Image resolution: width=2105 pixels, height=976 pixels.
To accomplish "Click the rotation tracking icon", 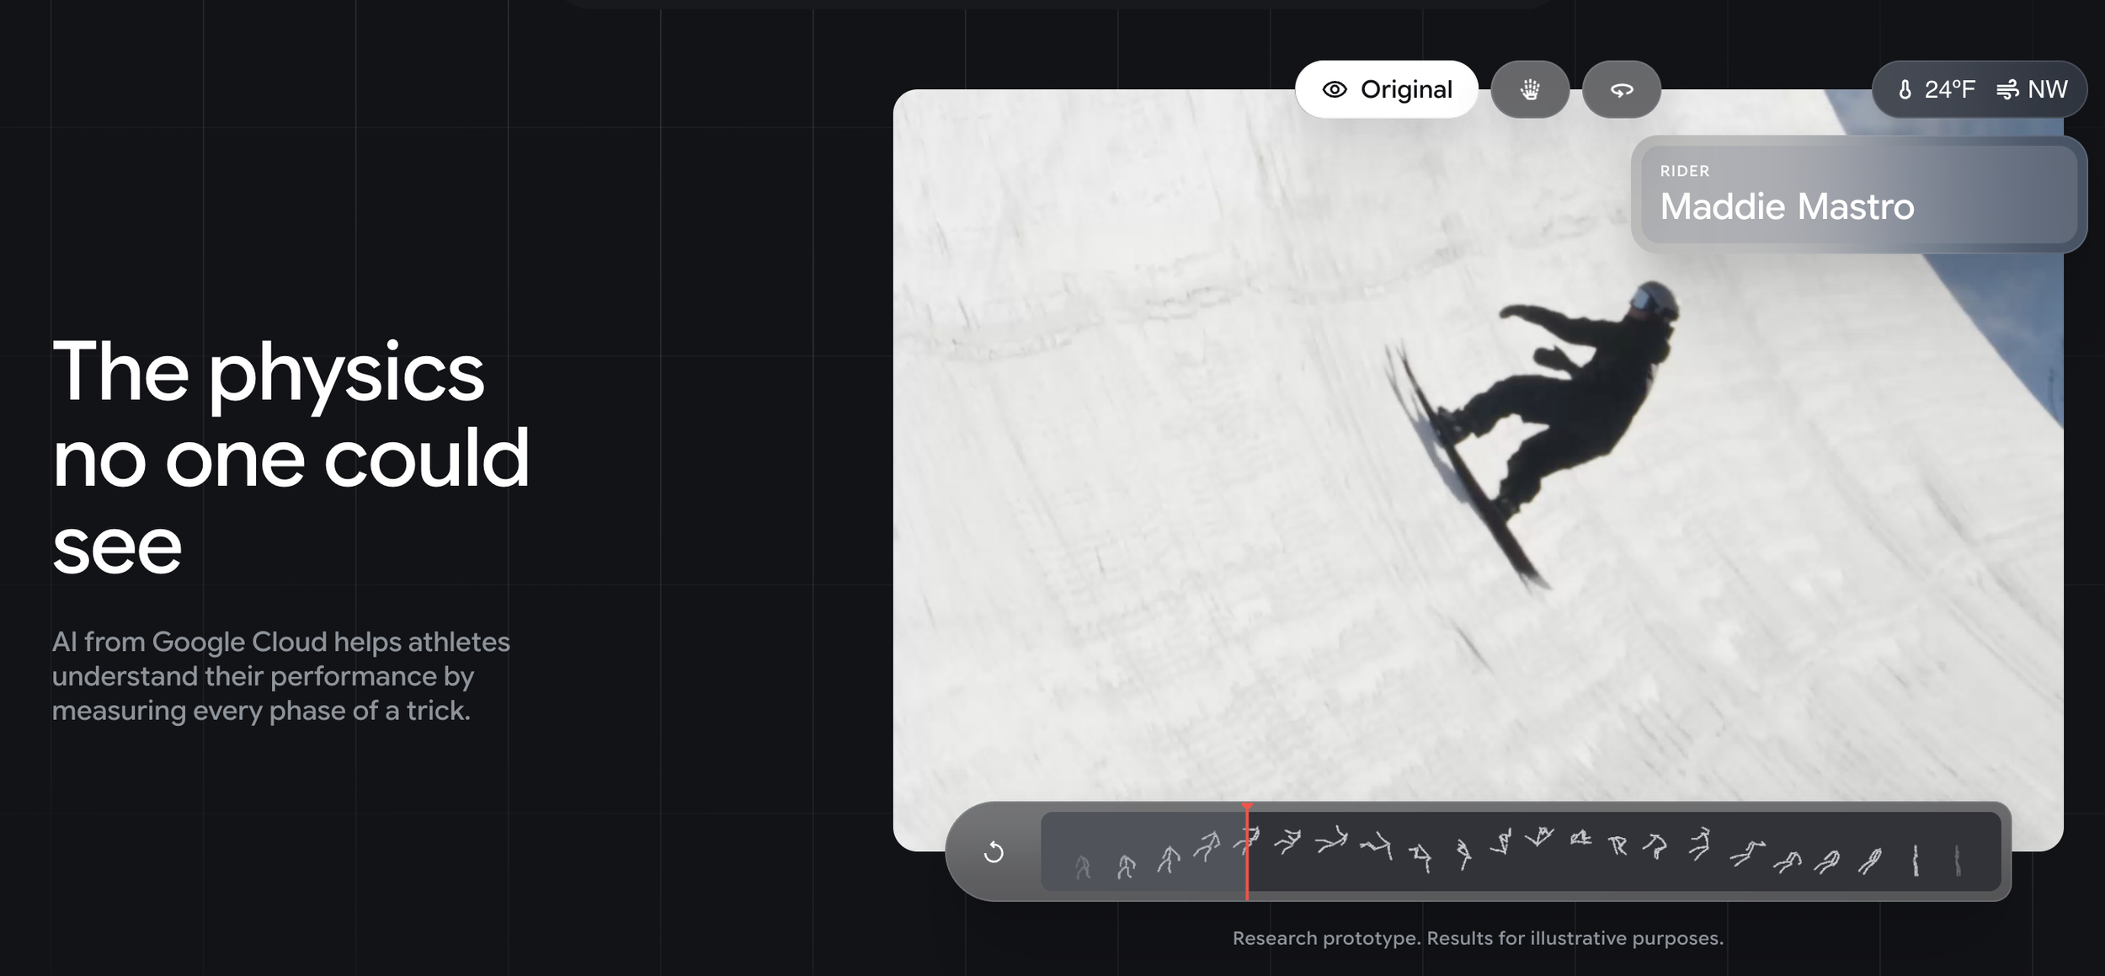I will pyautogui.click(x=1622, y=88).
